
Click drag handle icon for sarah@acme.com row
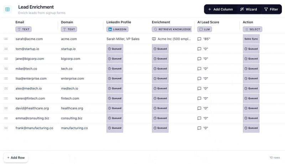coord(6,39)
